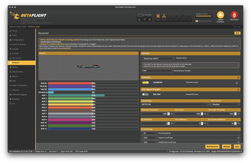This screenshot has height=163, width=251.
Task: Click the red Disconnect USB icon
Action: point(234,15)
